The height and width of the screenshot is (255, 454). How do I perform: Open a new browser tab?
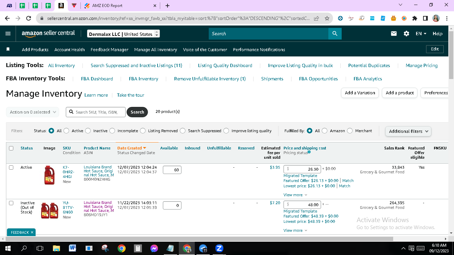click(168, 6)
